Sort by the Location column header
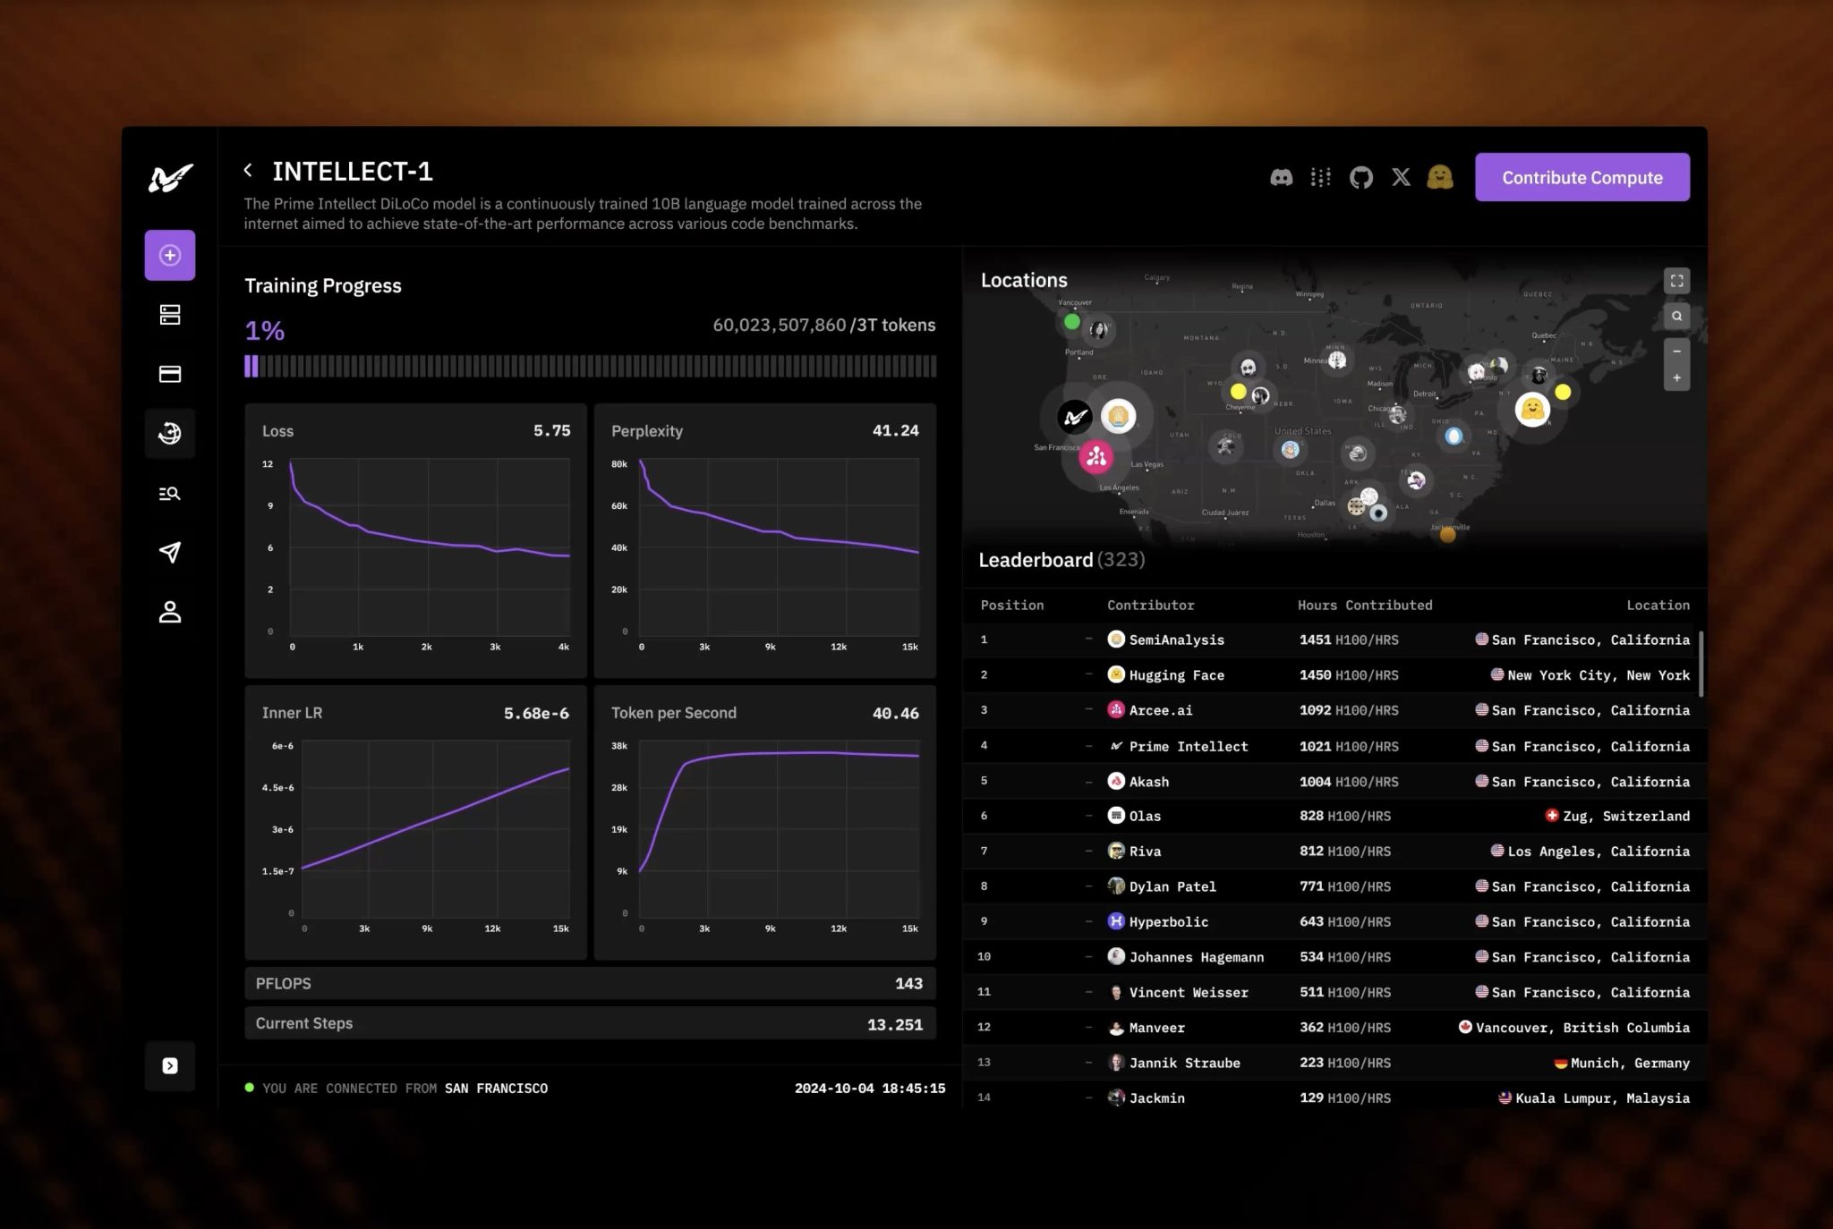Screen dimensions: 1833x1229 [x=1658, y=606]
